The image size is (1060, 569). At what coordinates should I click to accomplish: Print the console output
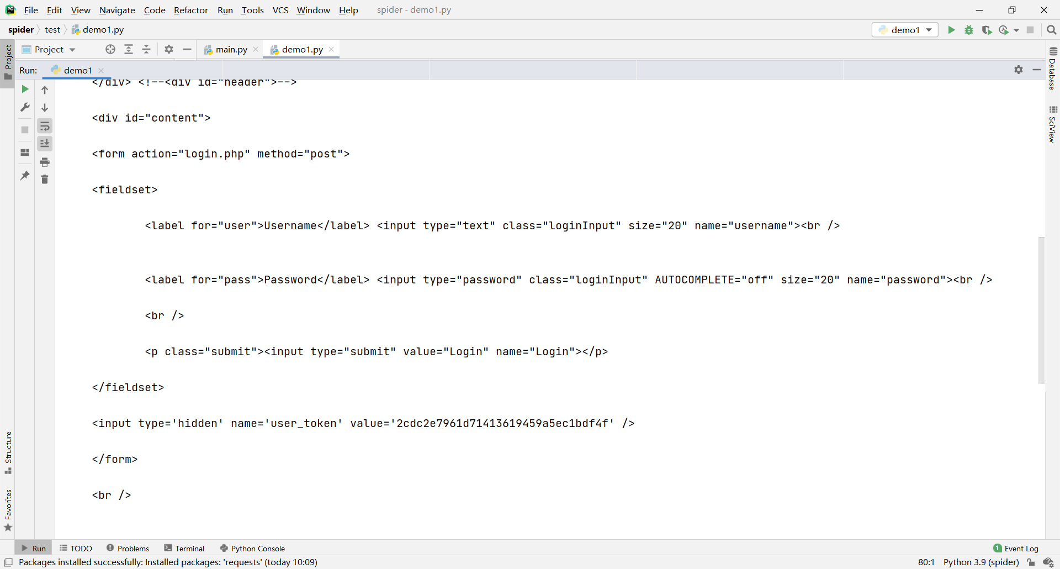tap(45, 162)
